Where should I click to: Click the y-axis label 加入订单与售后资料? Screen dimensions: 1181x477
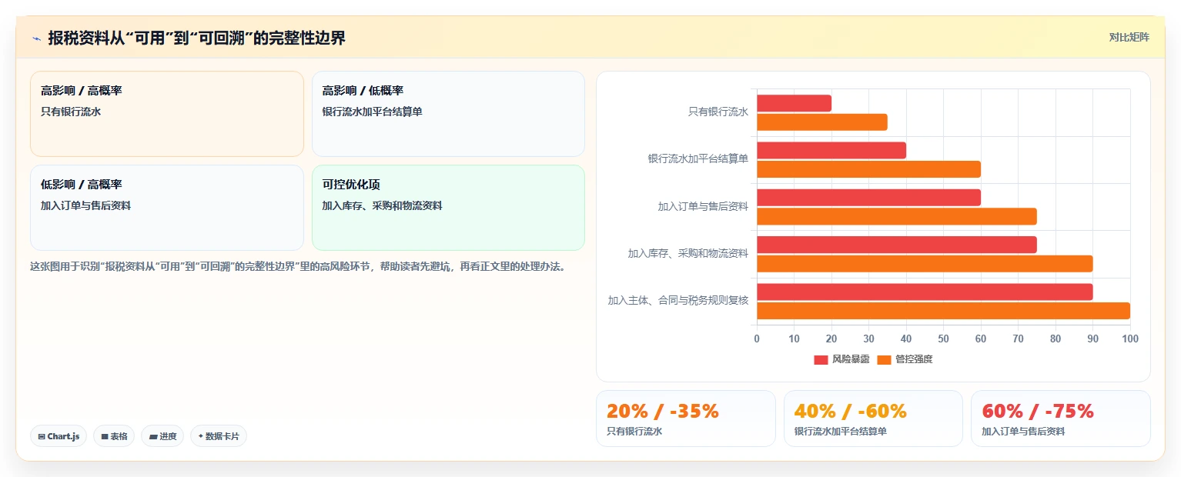click(x=703, y=207)
